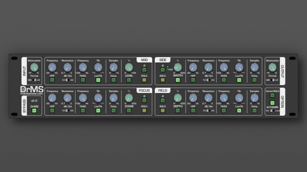Image resolution: width=307 pixels, height=172 pixels.
Task: Flip the FOCUS dB/Oct 12/24 switch
Action: click(68, 110)
